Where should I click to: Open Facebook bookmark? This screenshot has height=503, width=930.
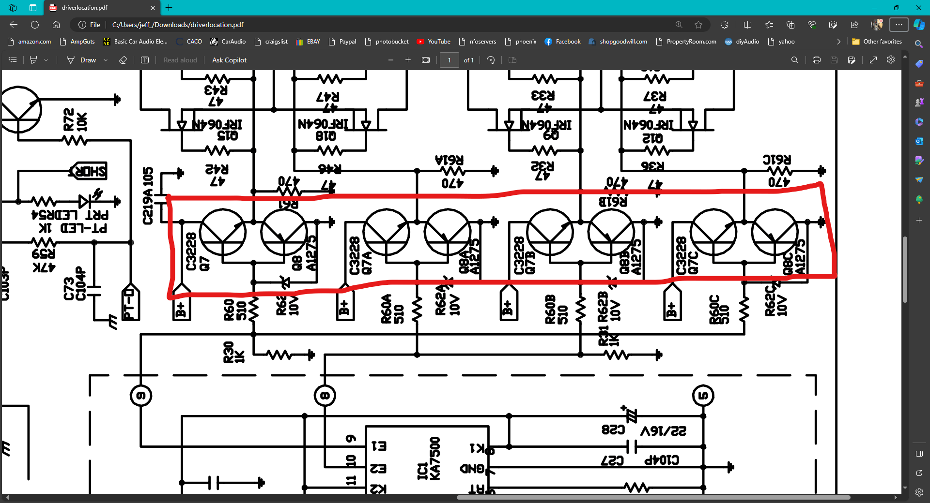pyautogui.click(x=562, y=42)
